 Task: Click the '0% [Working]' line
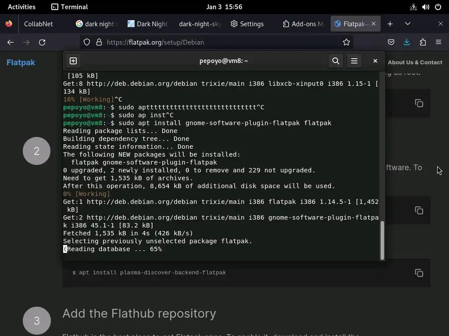[x=86, y=194]
